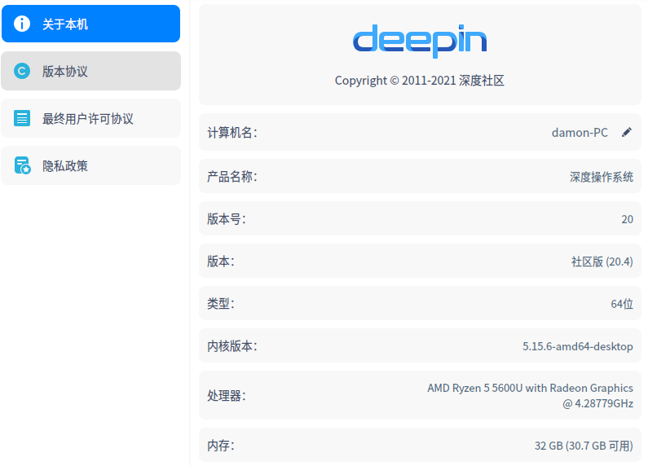Open the 版本协议 menu item
Screen dimensions: 648x466
(x=91, y=71)
